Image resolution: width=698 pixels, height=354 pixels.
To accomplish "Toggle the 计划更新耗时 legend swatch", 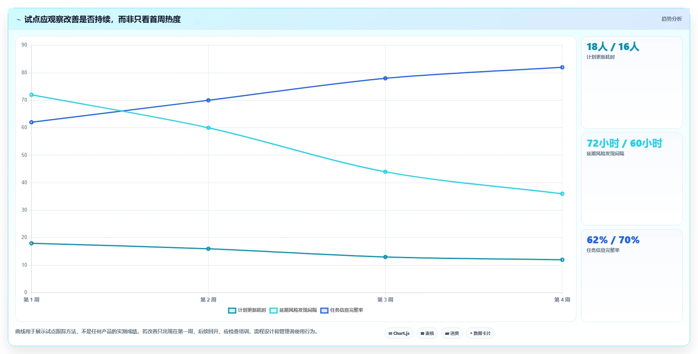I will tap(232, 311).
